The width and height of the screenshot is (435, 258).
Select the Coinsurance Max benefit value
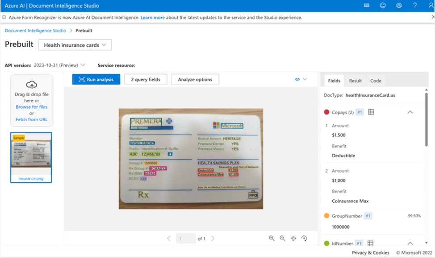point(351,201)
